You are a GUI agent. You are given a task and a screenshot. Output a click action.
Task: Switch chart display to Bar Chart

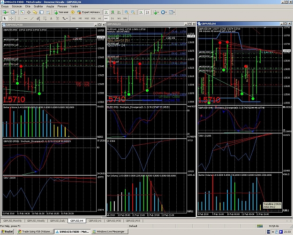point(106,12)
